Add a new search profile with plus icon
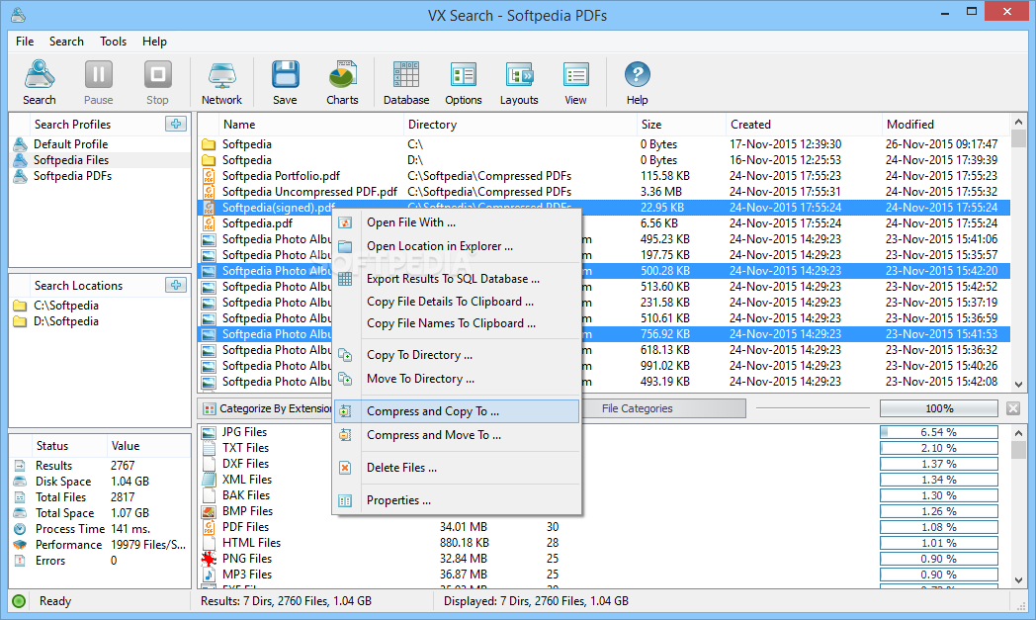This screenshot has height=620, width=1036. point(176,124)
